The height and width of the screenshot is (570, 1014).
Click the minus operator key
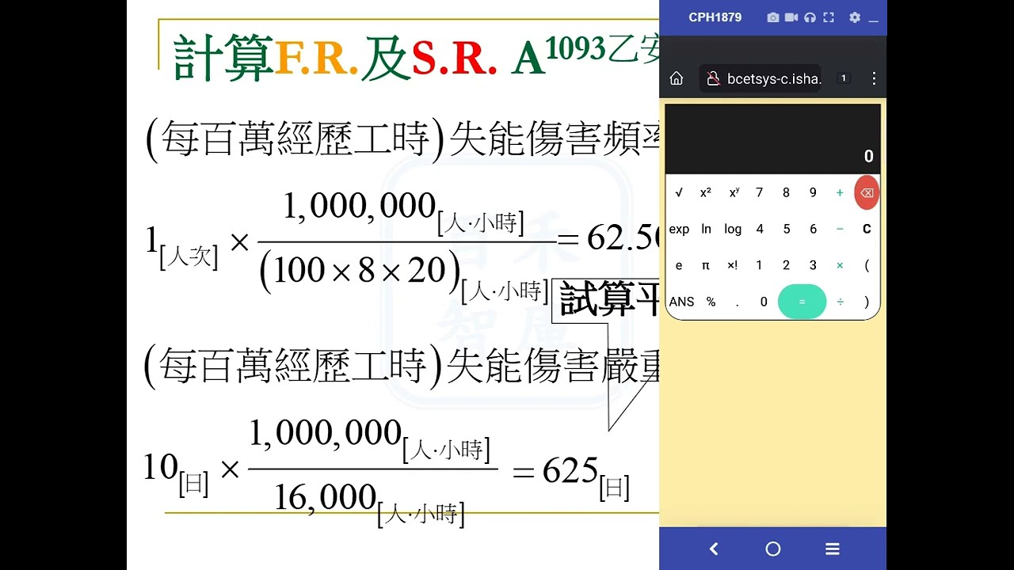(x=840, y=230)
